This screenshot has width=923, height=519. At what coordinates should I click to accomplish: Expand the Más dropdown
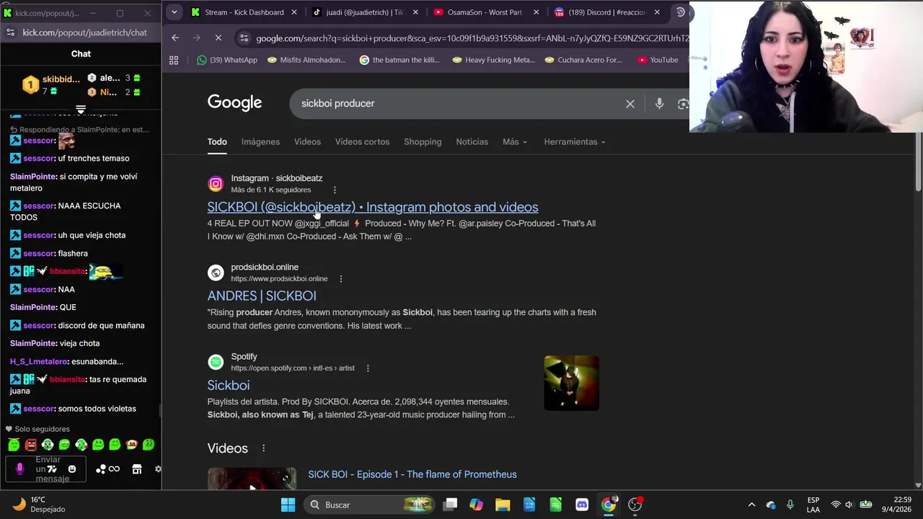click(515, 142)
